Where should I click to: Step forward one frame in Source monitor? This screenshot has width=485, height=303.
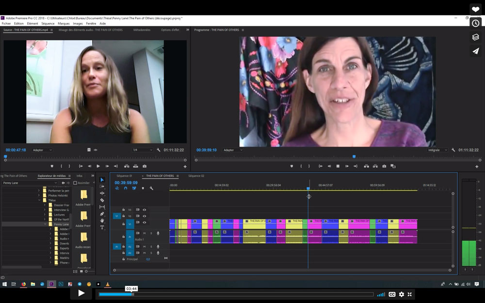[x=107, y=166]
